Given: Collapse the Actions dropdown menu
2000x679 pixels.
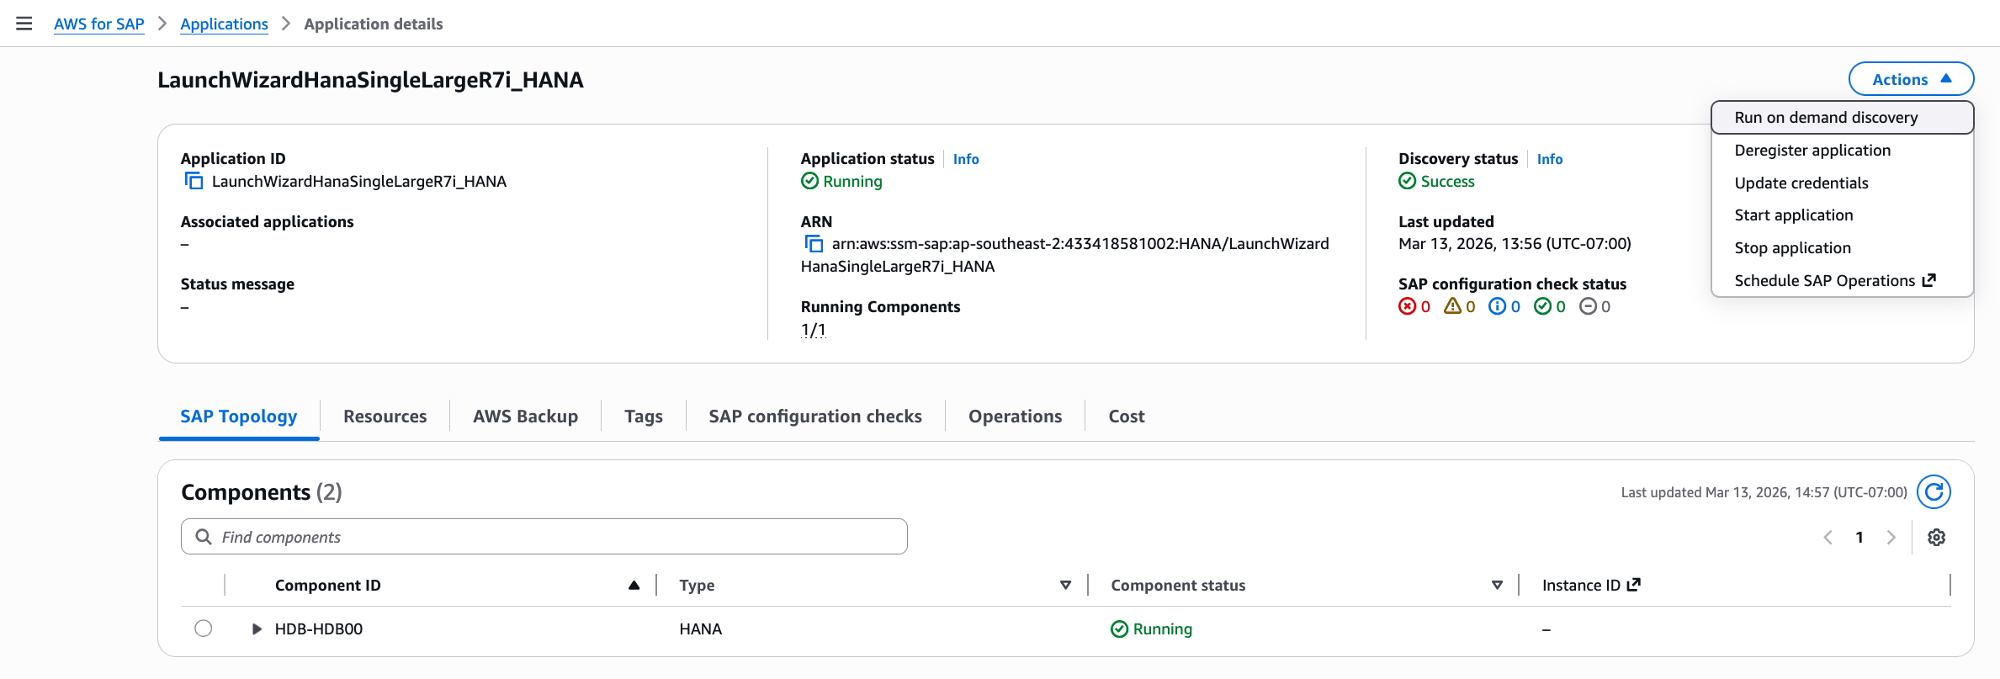Looking at the screenshot, I should (1910, 79).
